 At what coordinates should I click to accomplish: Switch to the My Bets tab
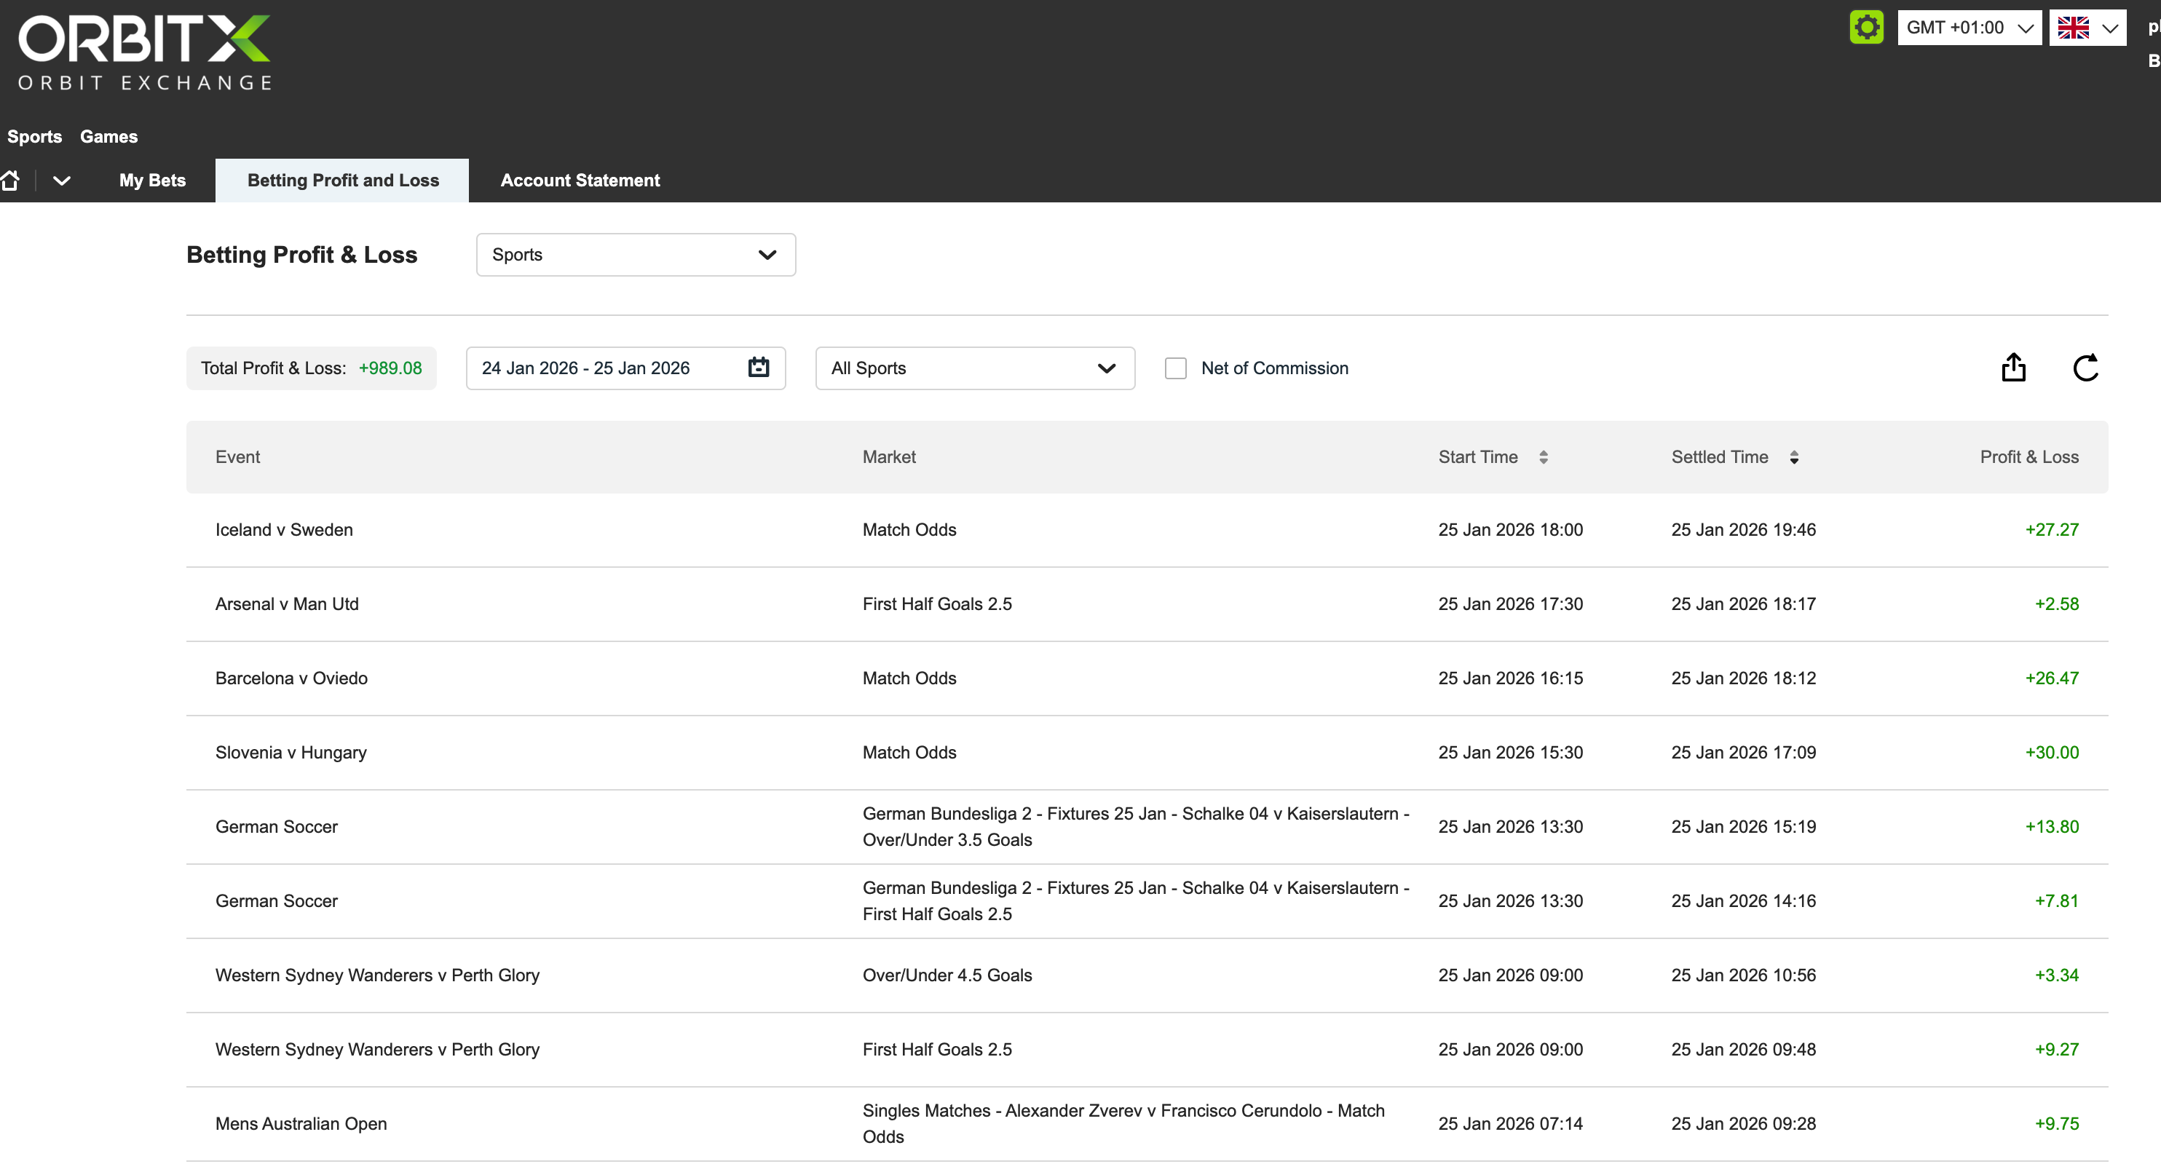(x=153, y=181)
